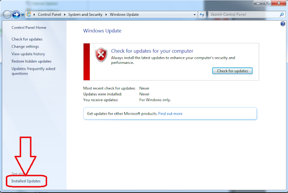This screenshot has width=288, height=193.
Task: Open View update history
Action: [28, 54]
